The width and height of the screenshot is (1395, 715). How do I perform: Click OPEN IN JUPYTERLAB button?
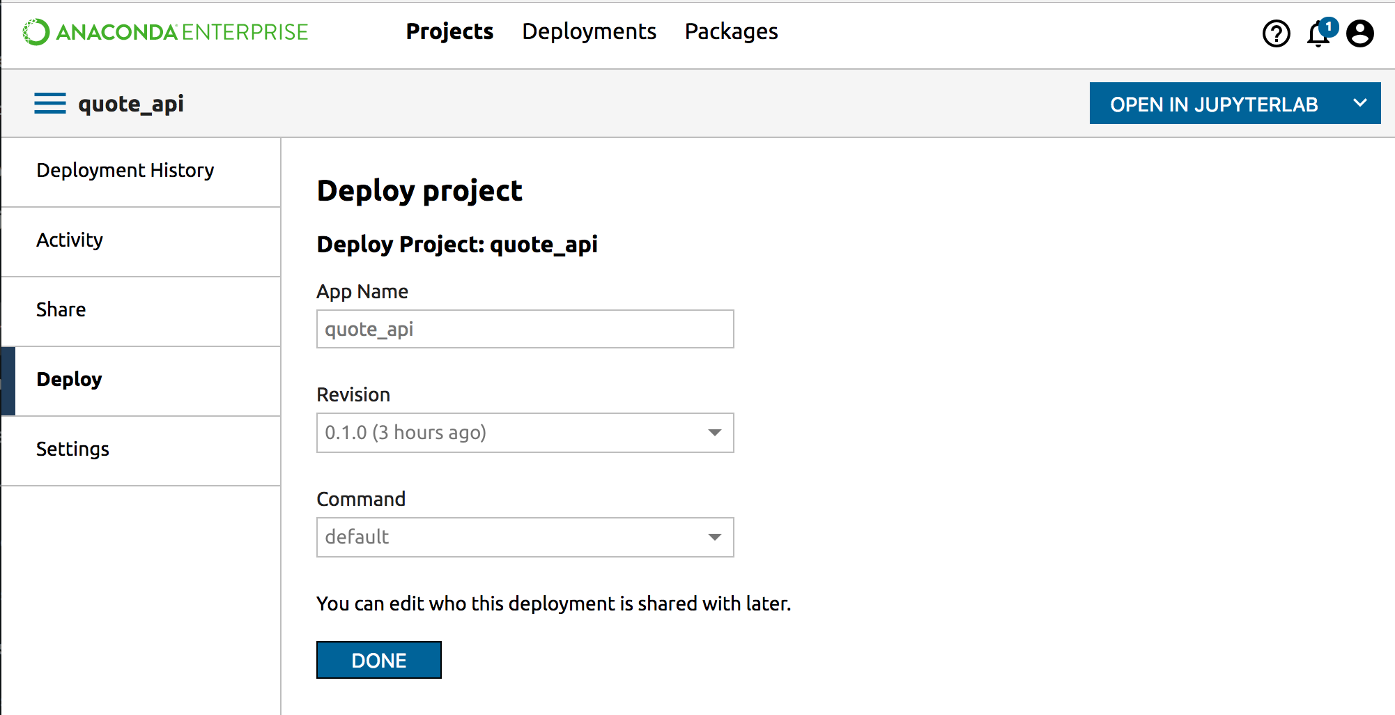coord(1213,104)
